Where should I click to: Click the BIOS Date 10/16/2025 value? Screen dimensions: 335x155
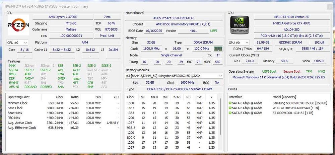pyautogui.click(x=154, y=31)
